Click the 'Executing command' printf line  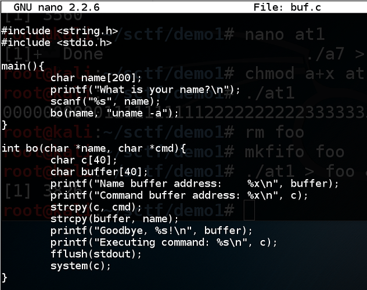click(x=164, y=242)
